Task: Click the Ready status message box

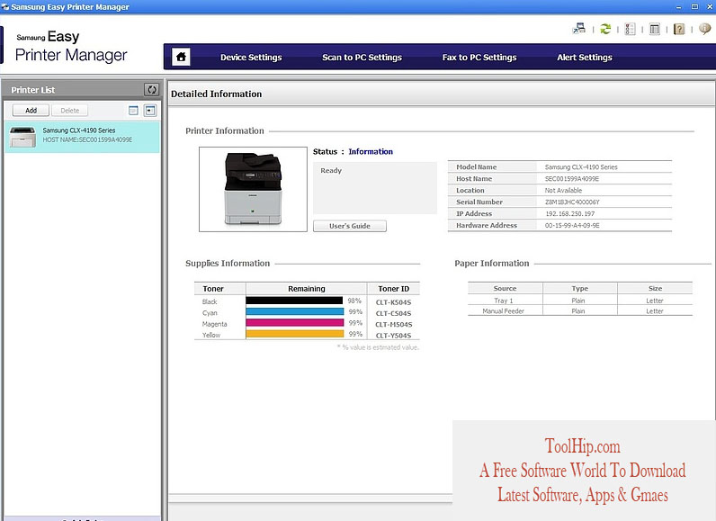Action: click(375, 188)
